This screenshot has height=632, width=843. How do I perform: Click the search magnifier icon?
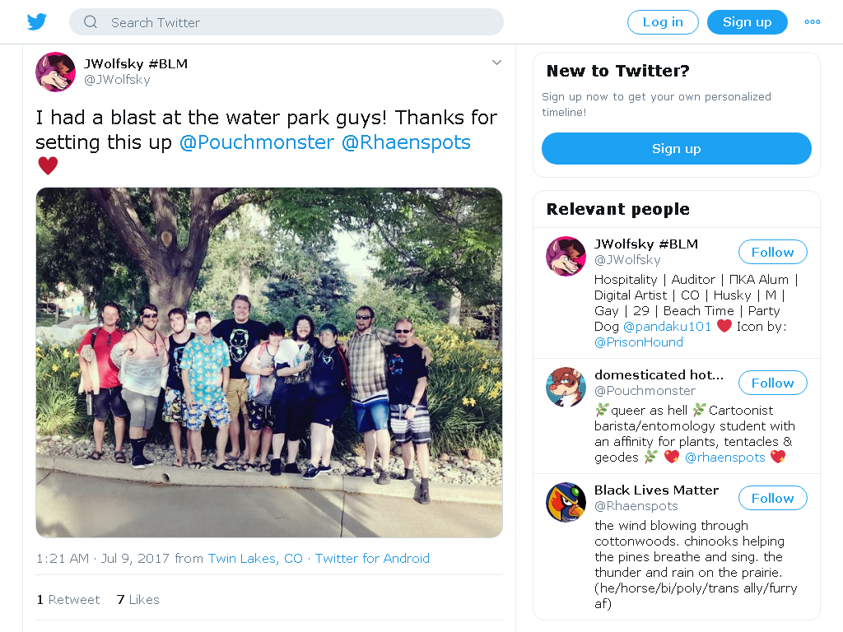91,22
